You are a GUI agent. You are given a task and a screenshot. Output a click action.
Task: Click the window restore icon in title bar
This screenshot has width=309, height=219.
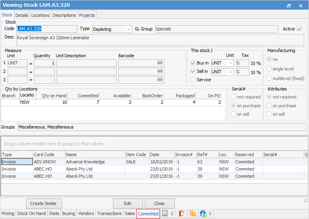coord(289,6)
